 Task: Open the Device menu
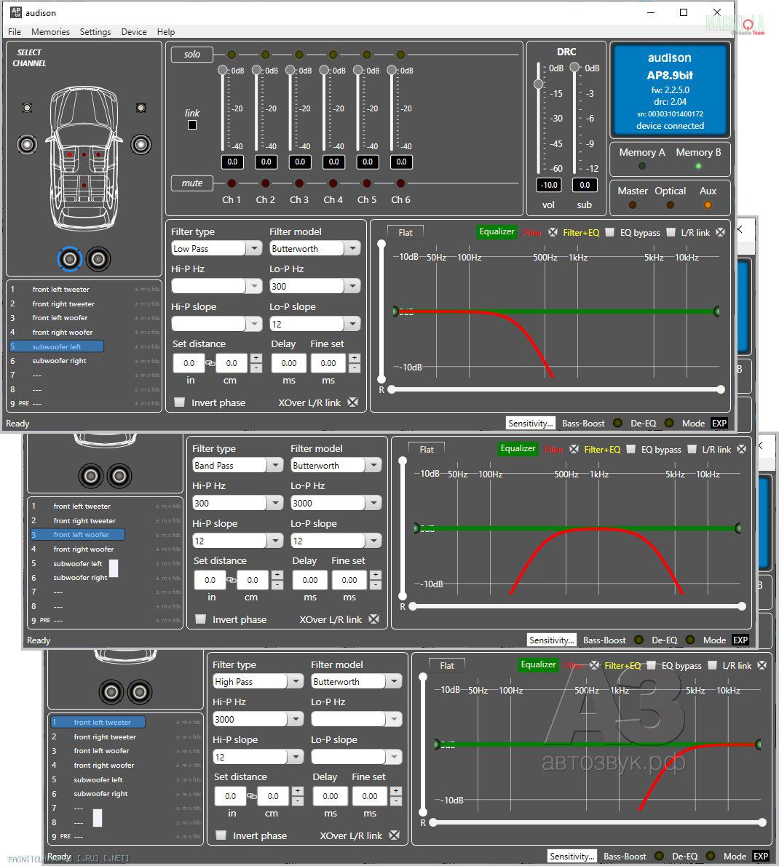(134, 32)
